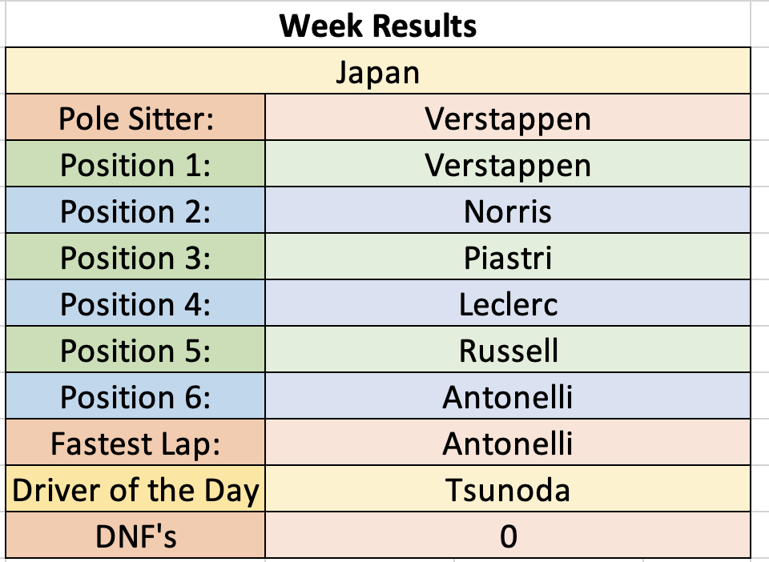Select the Position 4 label cell

pyautogui.click(x=135, y=303)
